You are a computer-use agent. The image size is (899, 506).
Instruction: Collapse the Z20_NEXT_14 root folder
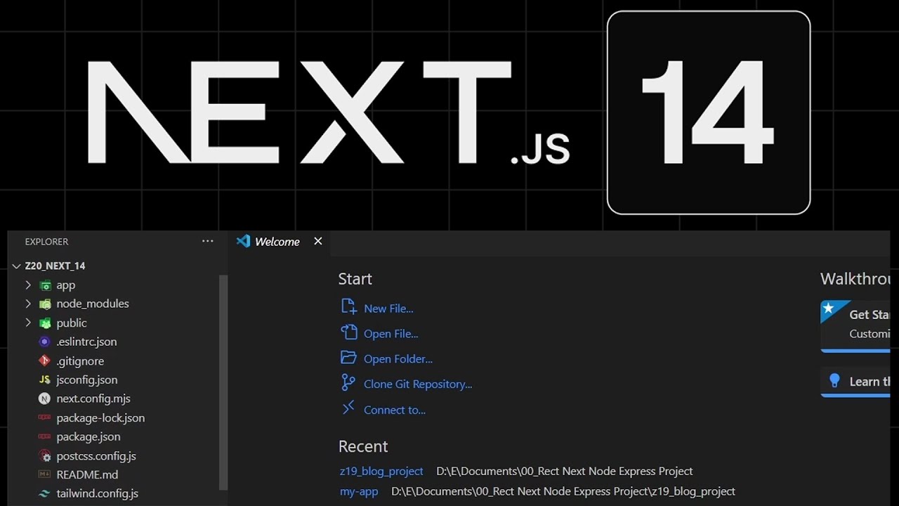coord(16,266)
